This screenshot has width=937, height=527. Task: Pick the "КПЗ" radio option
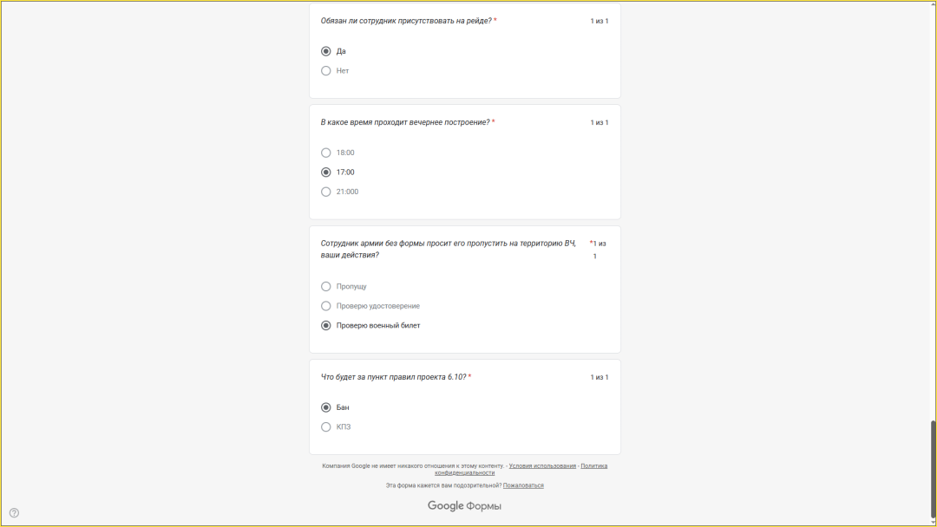pyautogui.click(x=326, y=426)
